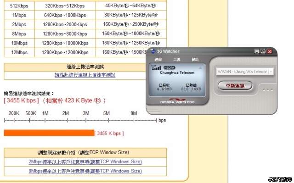Click the HSDPA network type badge
294x183 pixels.
tap(170, 67)
